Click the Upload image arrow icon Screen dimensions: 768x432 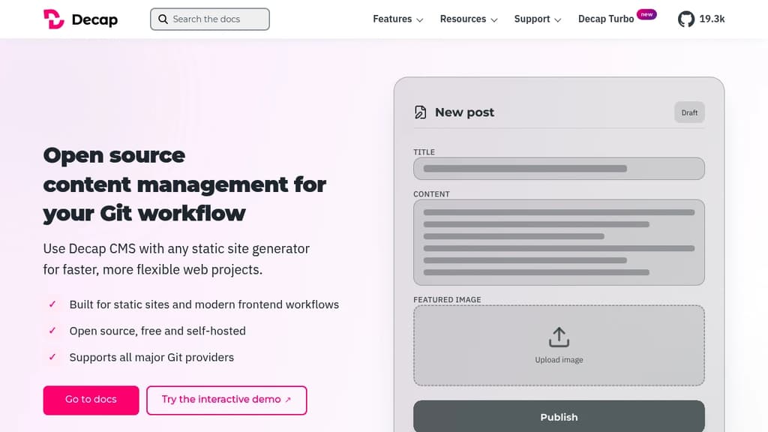pyautogui.click(x=559, y=337)
